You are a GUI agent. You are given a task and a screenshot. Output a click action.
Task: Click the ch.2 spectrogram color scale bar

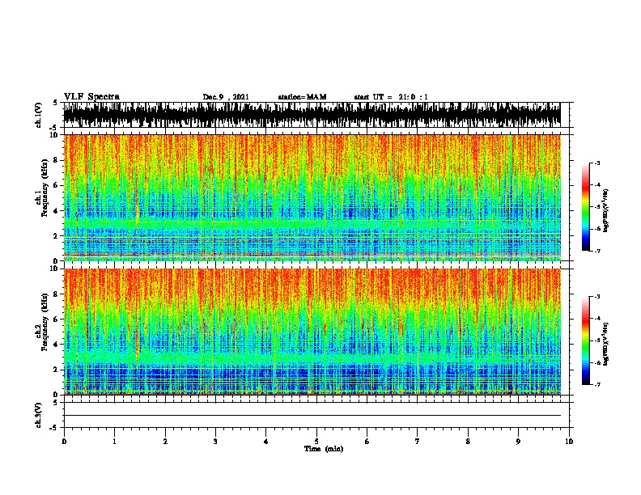pyautogui.click(x=586, y=341)
